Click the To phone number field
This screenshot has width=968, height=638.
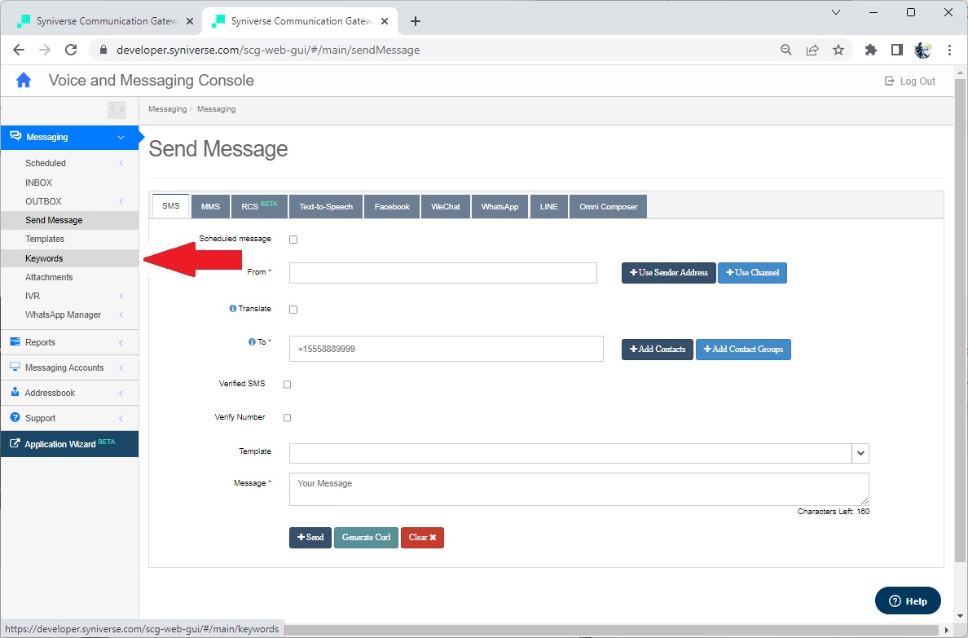(447, 349)
